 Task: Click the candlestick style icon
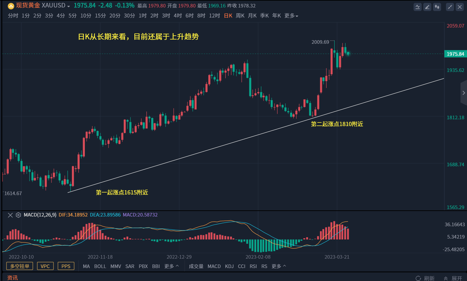coord(437,6)
